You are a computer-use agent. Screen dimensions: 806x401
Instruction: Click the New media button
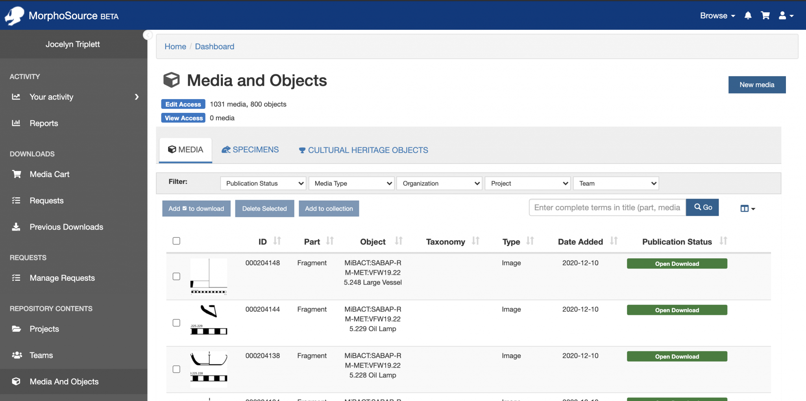pyautogui.click(x=756, y=85)
